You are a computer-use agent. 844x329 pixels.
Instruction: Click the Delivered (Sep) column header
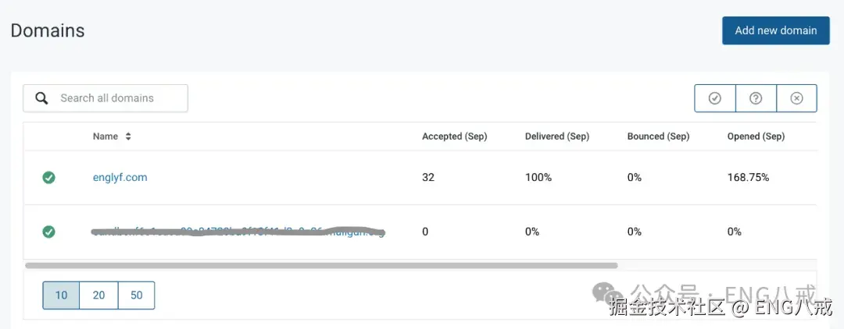(556, 136)
